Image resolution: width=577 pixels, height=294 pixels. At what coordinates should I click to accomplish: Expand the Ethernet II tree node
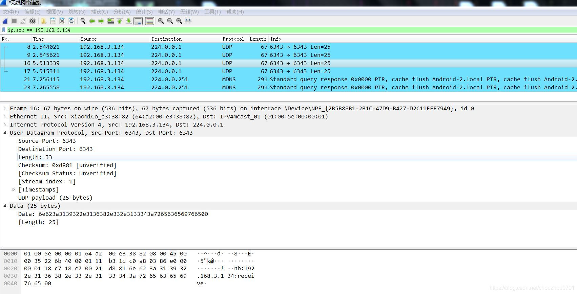(5, 117)
